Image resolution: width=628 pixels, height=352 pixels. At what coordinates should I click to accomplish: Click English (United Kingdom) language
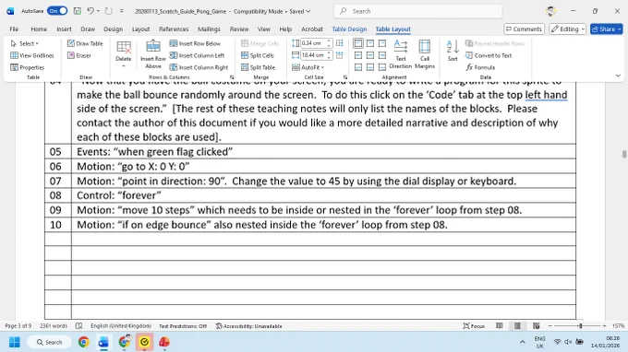pos(121,326)
